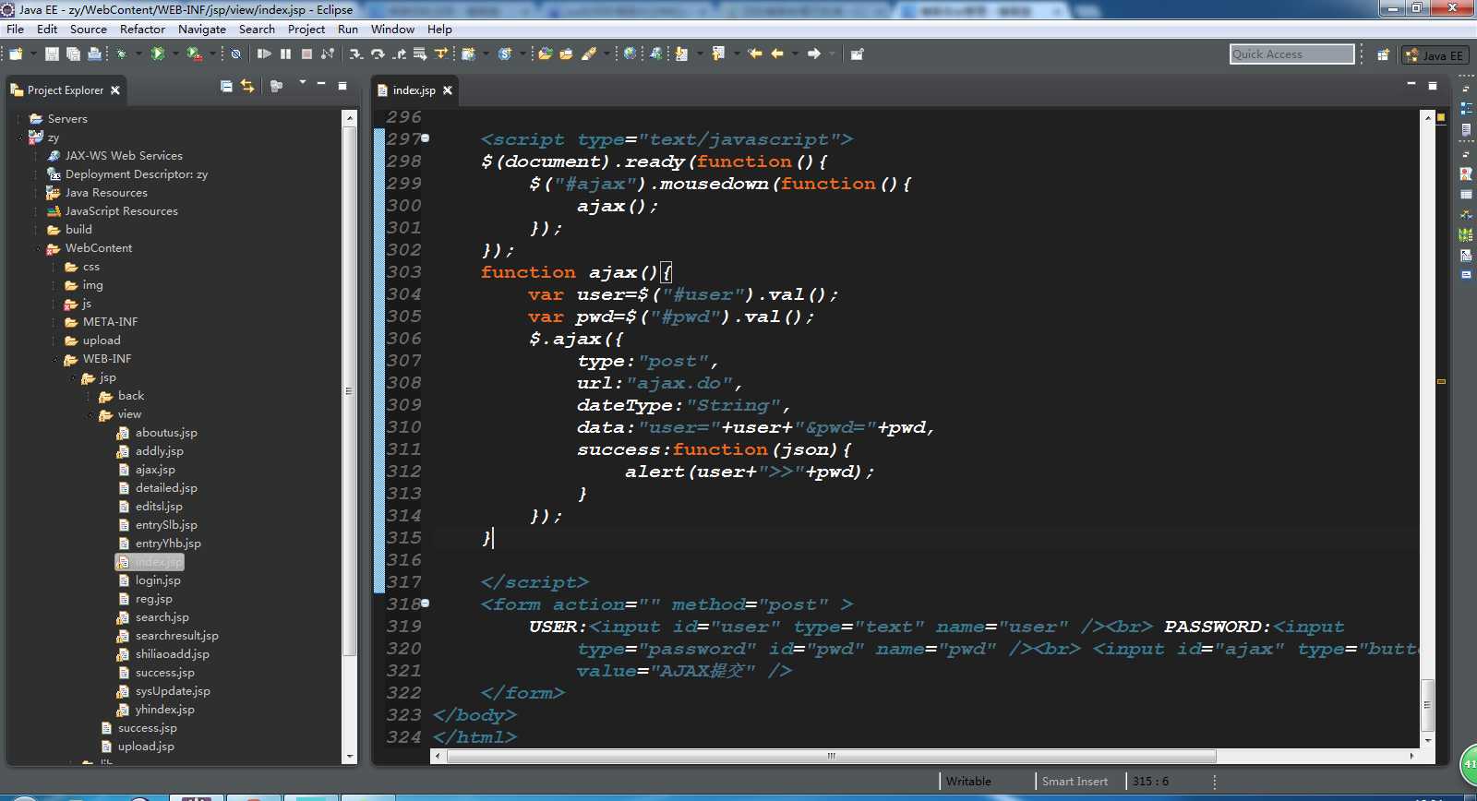Image resolution: width=1477 pixels, height=801 pixels.
Task: Click the Terminate stop icon
Action: click(306, 54)
